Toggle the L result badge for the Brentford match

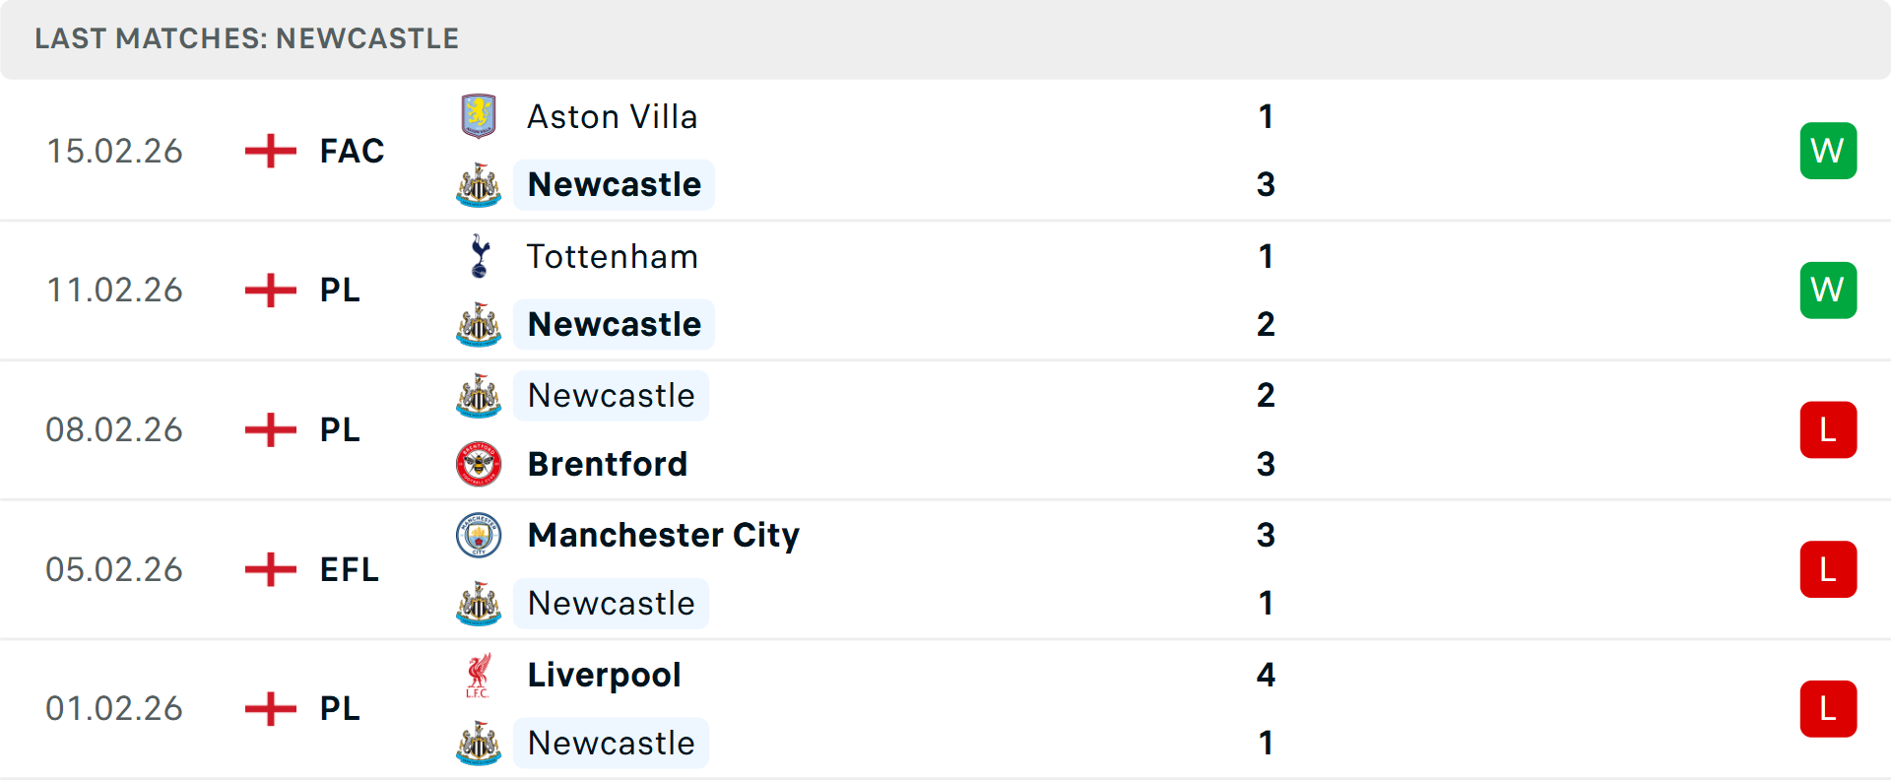(x=1828, y=429)
